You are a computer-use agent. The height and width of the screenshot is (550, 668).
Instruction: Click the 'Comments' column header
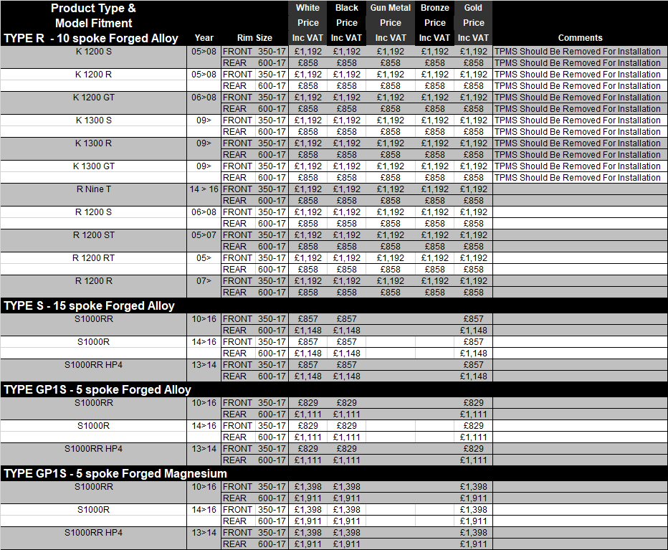click(x=580, y=38)
